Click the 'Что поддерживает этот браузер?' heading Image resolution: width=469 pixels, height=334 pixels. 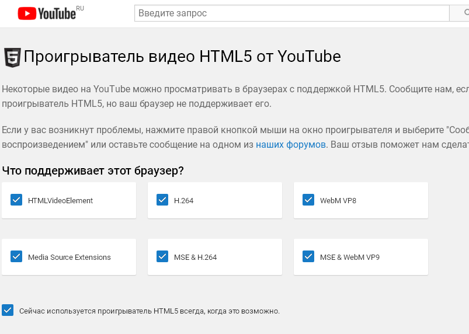[x=93, y=171]
